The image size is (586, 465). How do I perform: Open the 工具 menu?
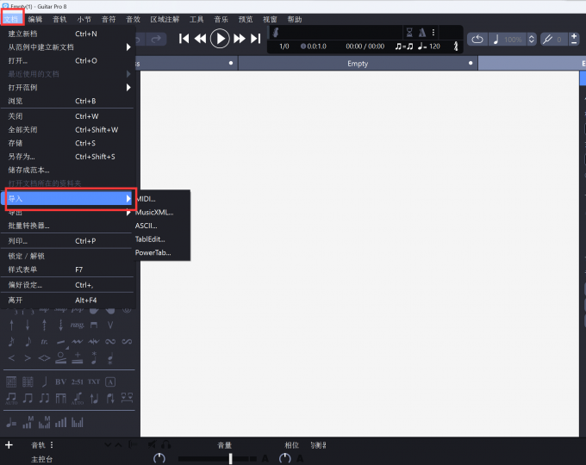tap(196, 19)
